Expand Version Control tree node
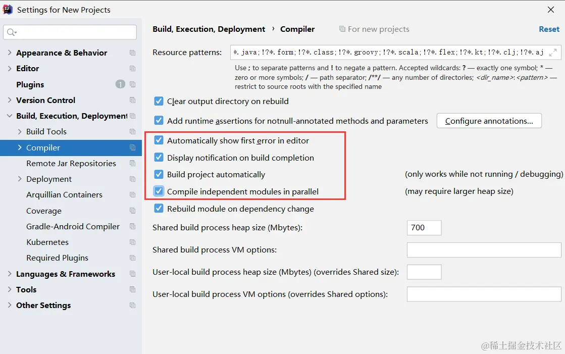This screenshot has width=565, height=354. [x=10, y=100]
